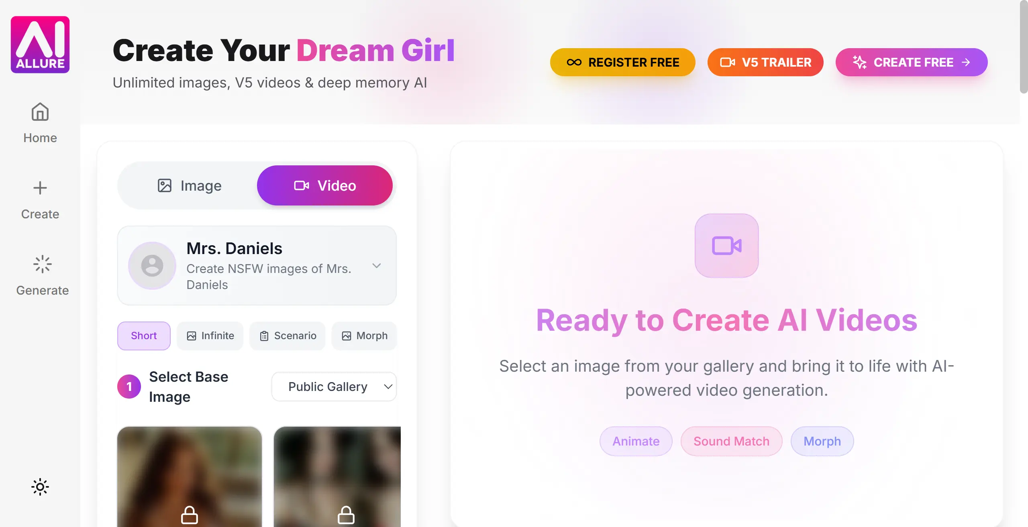Click Mrs. Daniels avatar icon

point(152,266)
